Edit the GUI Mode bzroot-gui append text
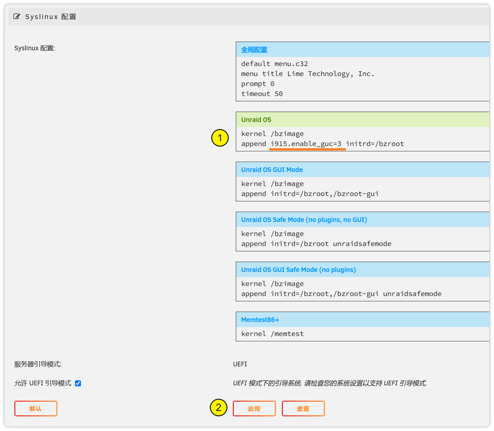 coord(324,194)
